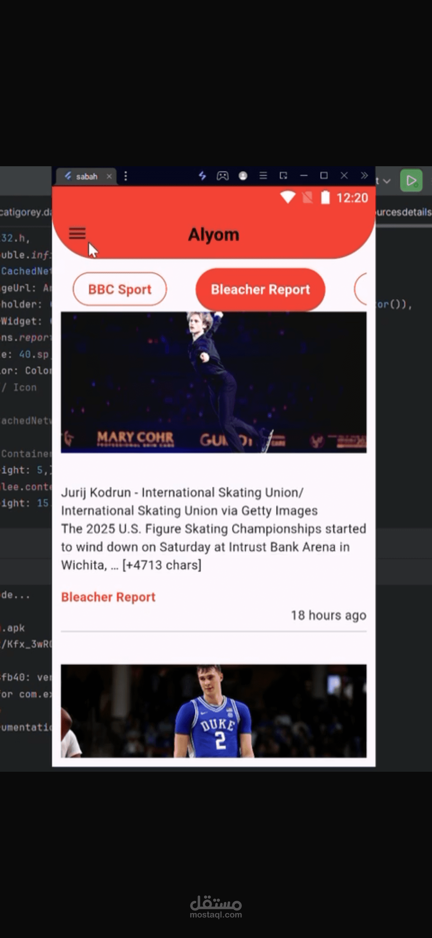Close the sabah emulator tab
The height and width of the screenshot is (938, 432).
(x=109, y=177)
